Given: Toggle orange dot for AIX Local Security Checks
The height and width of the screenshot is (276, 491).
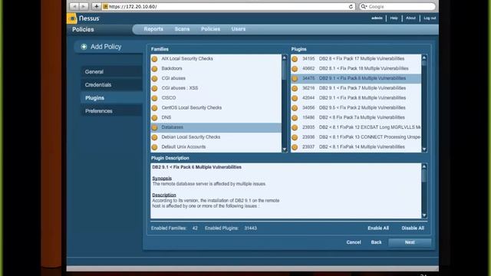Looking at the screenshot, I should pyautogui.click(x=154, y=59).
